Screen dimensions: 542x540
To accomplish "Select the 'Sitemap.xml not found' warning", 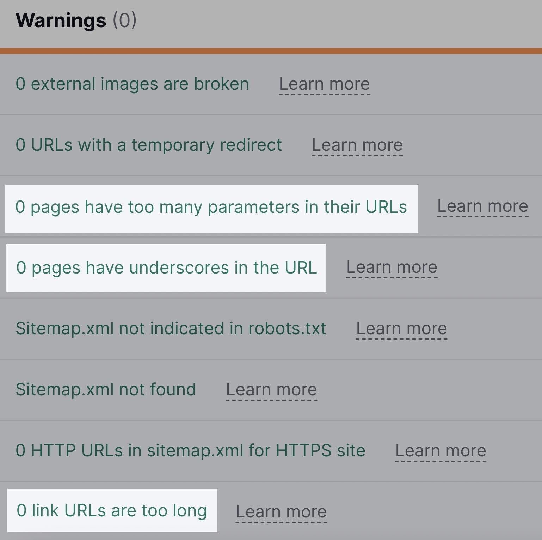I will coord(105,390).
